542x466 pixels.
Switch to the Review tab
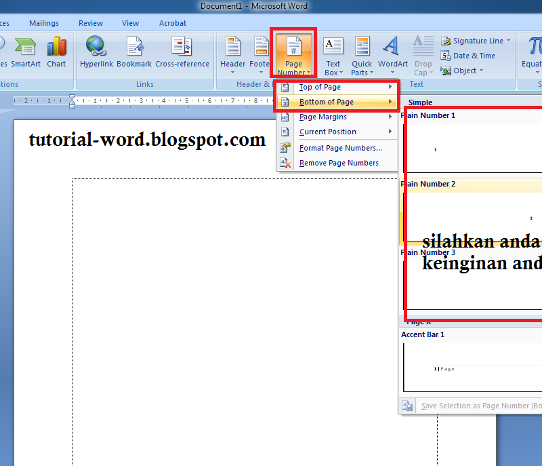(x=91, y=23)
